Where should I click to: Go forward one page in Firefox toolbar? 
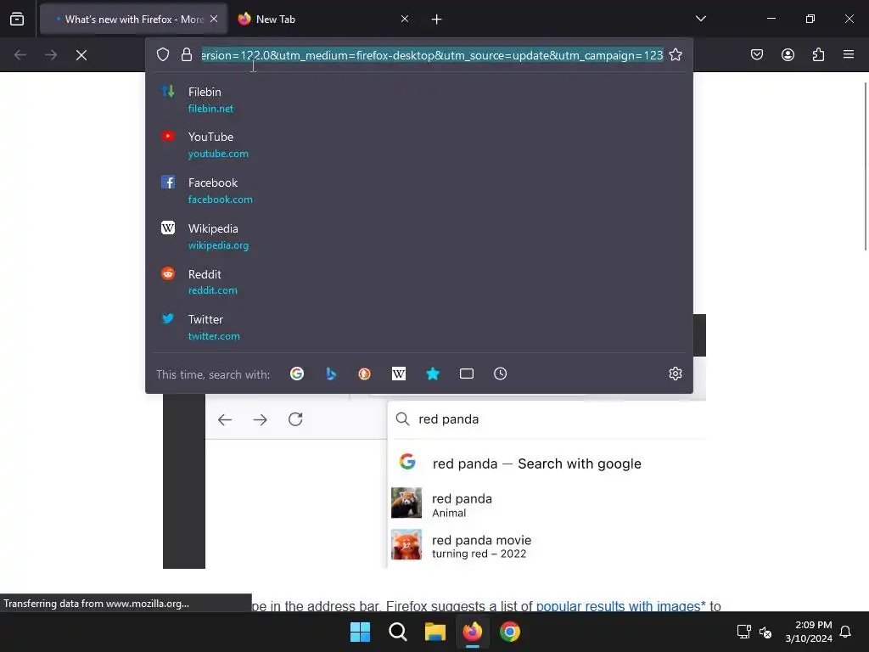pyautogui.click(x=51, y=55)
